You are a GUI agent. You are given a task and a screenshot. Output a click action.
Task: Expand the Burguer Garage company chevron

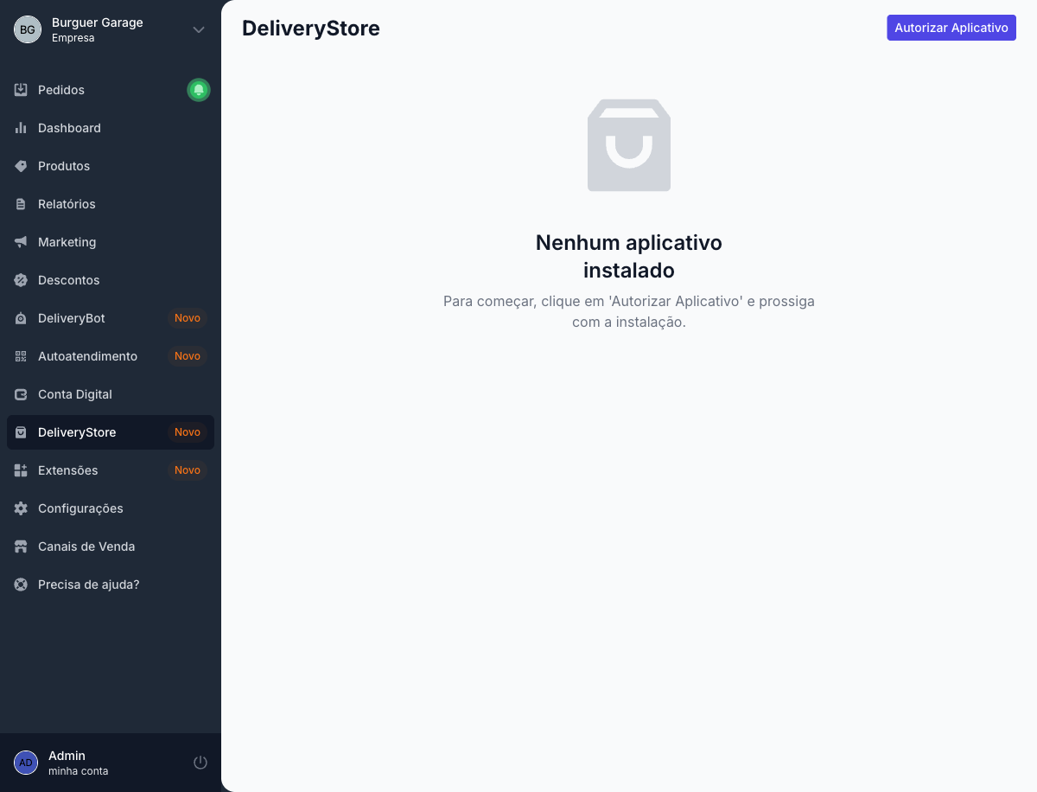click(x=199, y=29)
